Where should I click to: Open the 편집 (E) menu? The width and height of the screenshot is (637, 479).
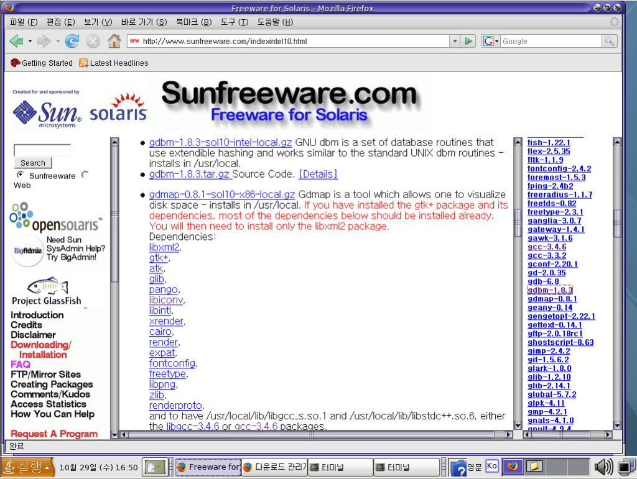point(60,22)
